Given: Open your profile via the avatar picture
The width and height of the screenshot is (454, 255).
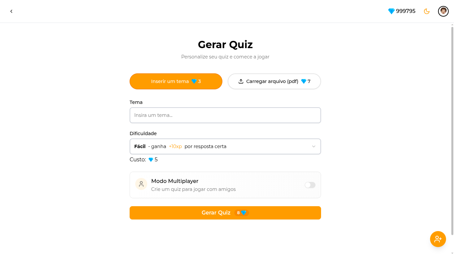Looking at the screenshot, I should 443,11.
